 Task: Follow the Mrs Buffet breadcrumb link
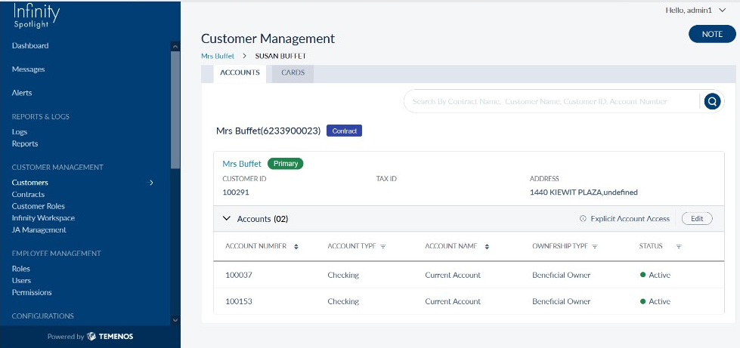[218, 56]
